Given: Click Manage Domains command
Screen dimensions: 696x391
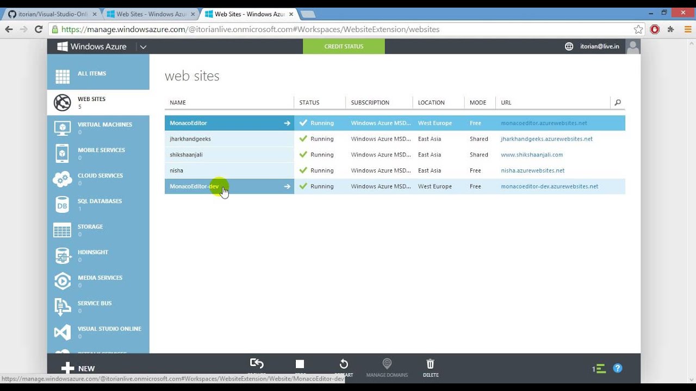Looking at the screenshot, I should tap(387, 368).
